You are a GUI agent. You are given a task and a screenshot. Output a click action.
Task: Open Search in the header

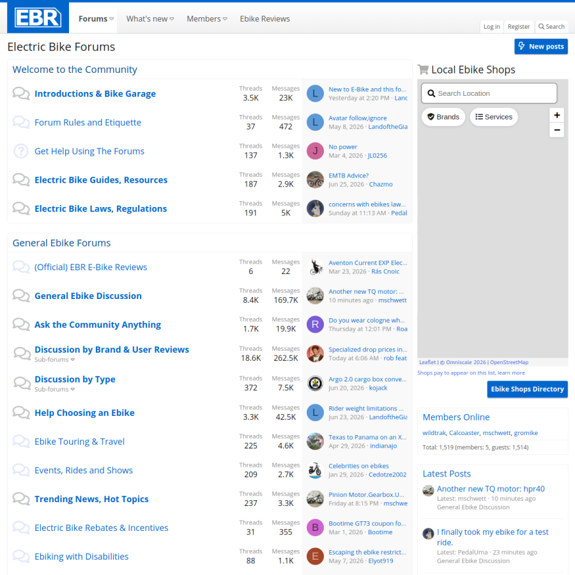[x=551, y=26]
